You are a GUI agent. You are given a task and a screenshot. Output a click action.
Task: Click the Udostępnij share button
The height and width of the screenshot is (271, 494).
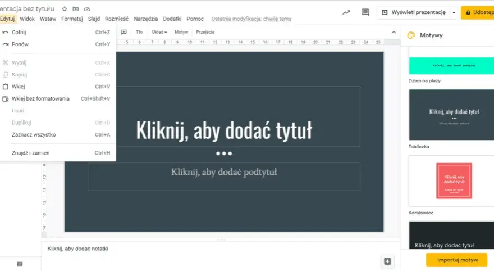coord(478,12)
